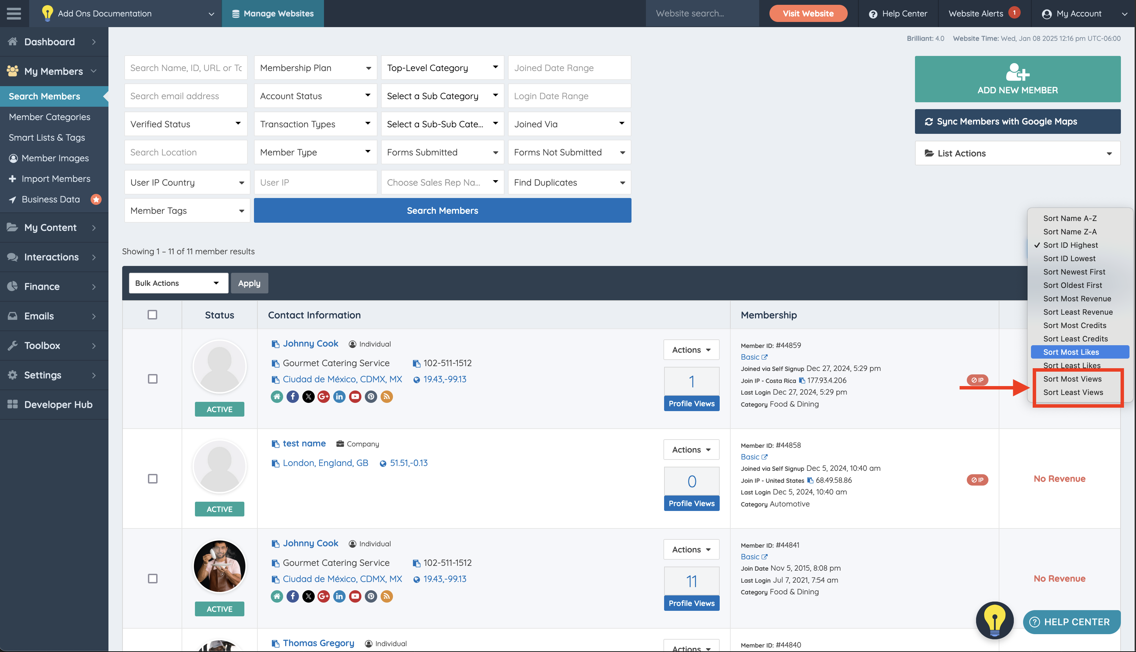Click Thomas Gregory member name link
This screenshot has width=1136, height=652.
(x=318, y=643)
